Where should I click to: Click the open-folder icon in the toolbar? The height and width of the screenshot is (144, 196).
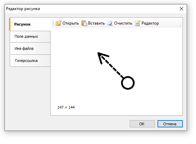(58, 23)
